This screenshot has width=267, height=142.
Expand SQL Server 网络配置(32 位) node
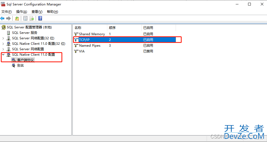tap(3, 38)
